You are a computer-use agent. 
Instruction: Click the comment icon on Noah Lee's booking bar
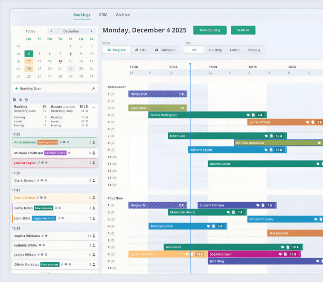click(x=266, y=136)
